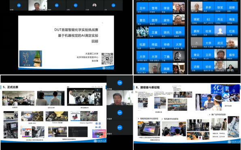Viewport: 241px width, 150px height.
Task: Click the sketch portrait avatar tile
Action: pyautogui.click(x=179, y=56)
